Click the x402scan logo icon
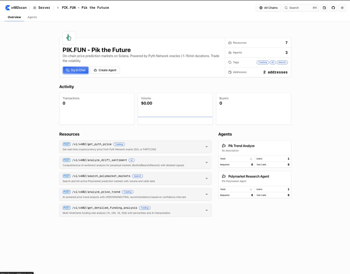This screenshot has height=274, width=350. pos(8,8)
